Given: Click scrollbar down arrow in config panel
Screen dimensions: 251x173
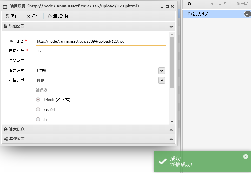Looking at the screenshot, I should (172, 122).
